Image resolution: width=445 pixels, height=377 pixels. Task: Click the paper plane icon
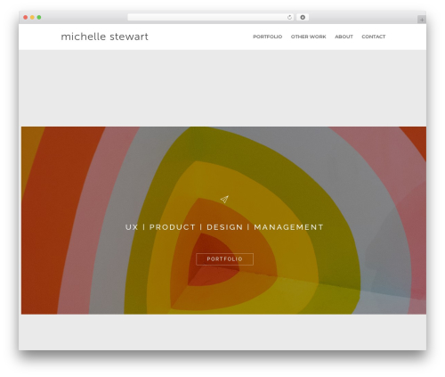pyautogui.click(x=224, y=199)
